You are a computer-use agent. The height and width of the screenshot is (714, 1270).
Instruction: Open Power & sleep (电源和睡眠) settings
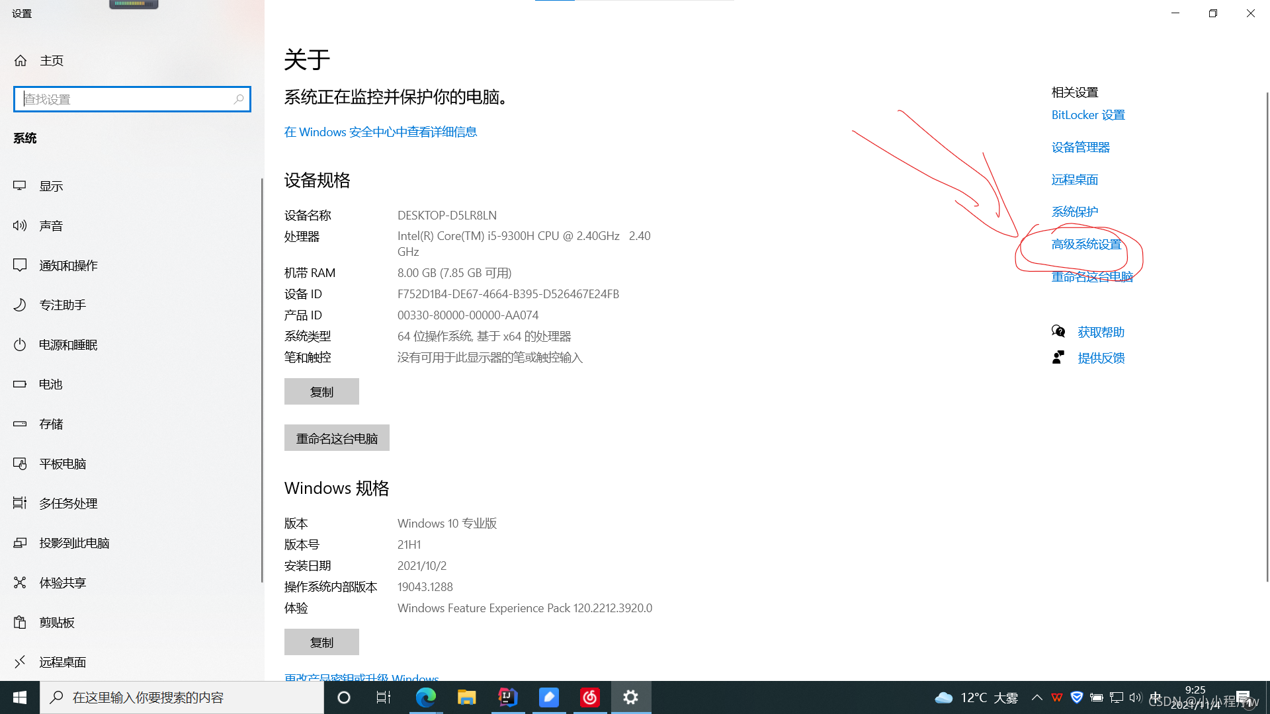click(67, 345)
